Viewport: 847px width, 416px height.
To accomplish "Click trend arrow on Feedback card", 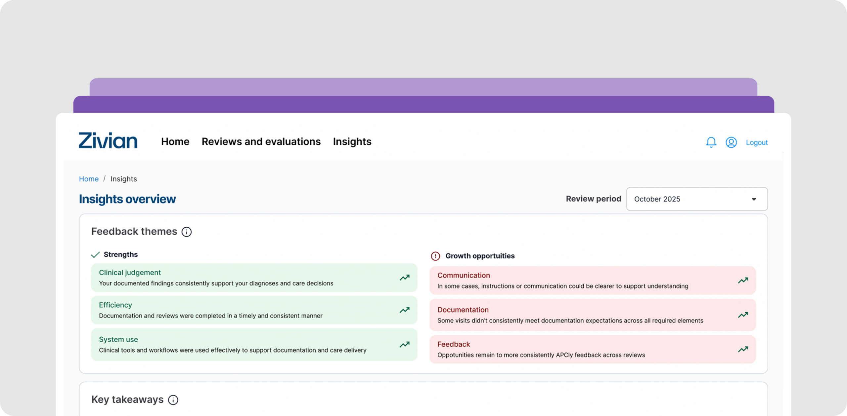I will (x=743, y=349).
